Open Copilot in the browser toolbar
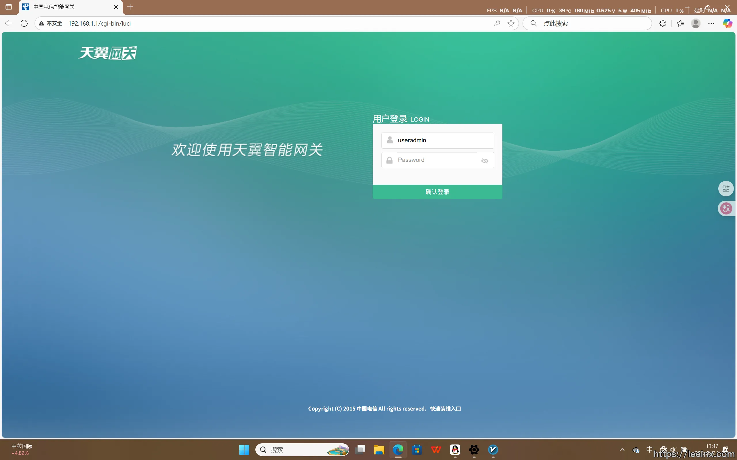The width and height of the screenshot is (737, 460). point(728,23)
